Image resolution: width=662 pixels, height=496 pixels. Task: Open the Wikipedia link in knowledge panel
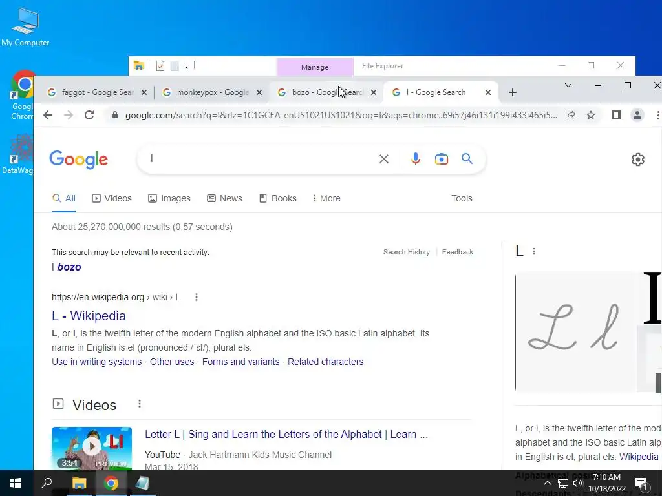click(x=639, y=457)
